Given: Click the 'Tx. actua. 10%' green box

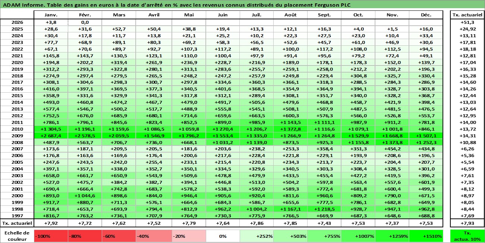Looking at the screenshot, I should tap(467, 236).
